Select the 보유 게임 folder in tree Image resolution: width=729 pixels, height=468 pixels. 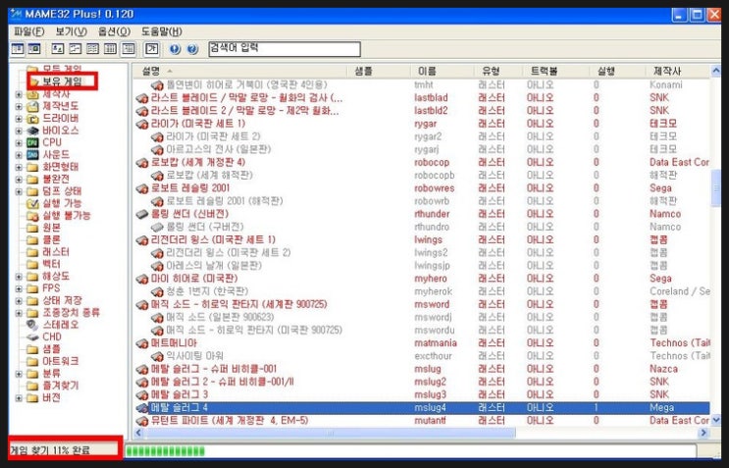(x=62, y=81)
